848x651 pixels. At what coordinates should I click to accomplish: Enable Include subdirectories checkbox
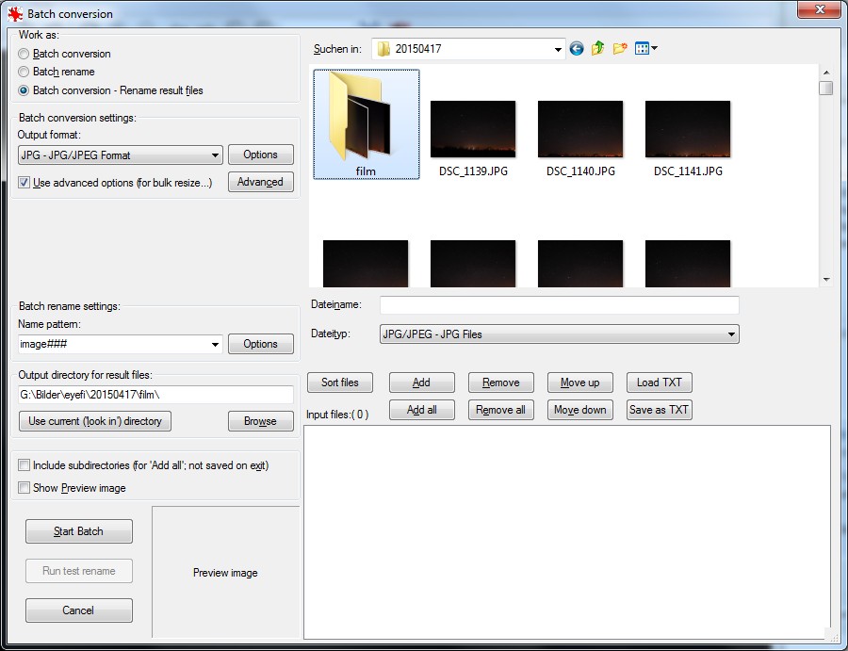(24, 465)
